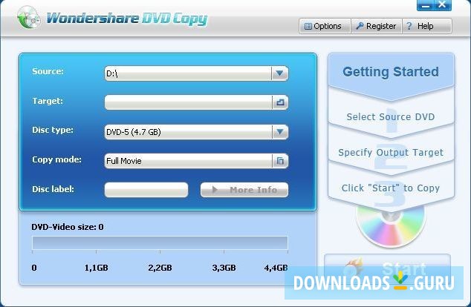Screen dimensions: 471x307
Task: Click the Wondershare DVD Copy logo icon
Action: [28, 18]
